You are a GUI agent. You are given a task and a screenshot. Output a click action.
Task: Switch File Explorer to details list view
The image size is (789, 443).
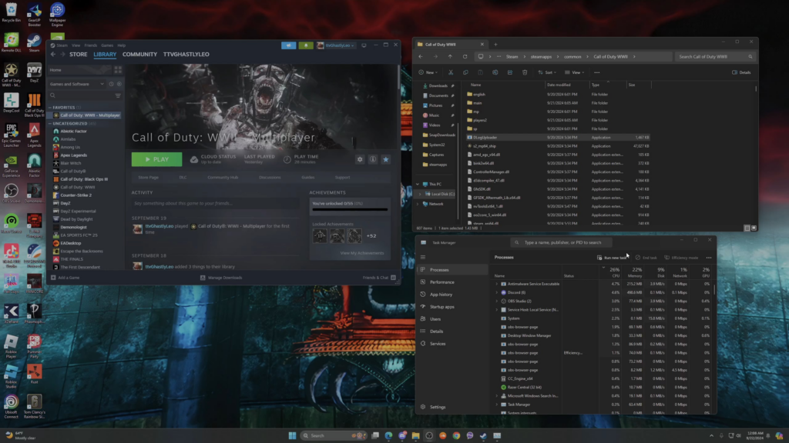[x=747, y=228]
